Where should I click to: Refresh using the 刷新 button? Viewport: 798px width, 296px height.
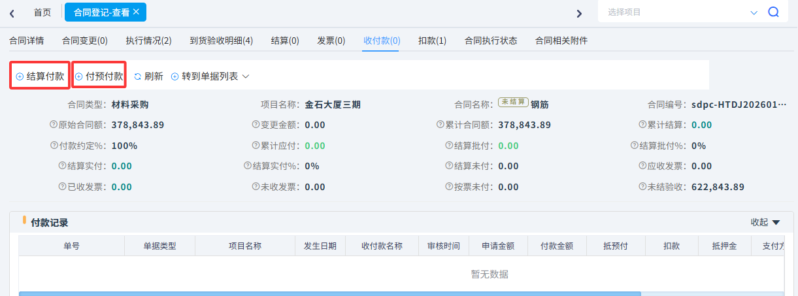(x=148, y=76)
